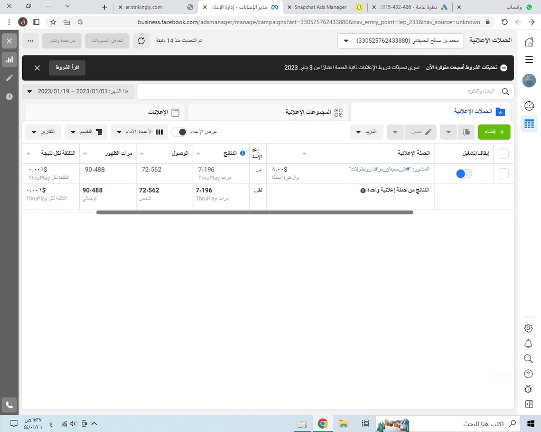Switch to الحملات الإعلانية campaigns tab
This screenshot has height=432, width=541.
point(430,112)
